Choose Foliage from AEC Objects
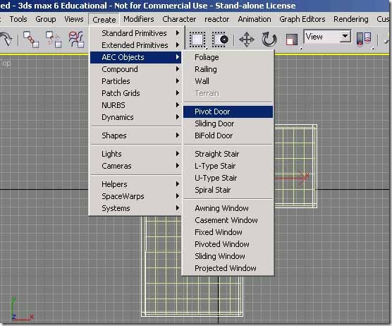Screen dimensions: 392x326 pyautogui.click(x=228, y=57)
